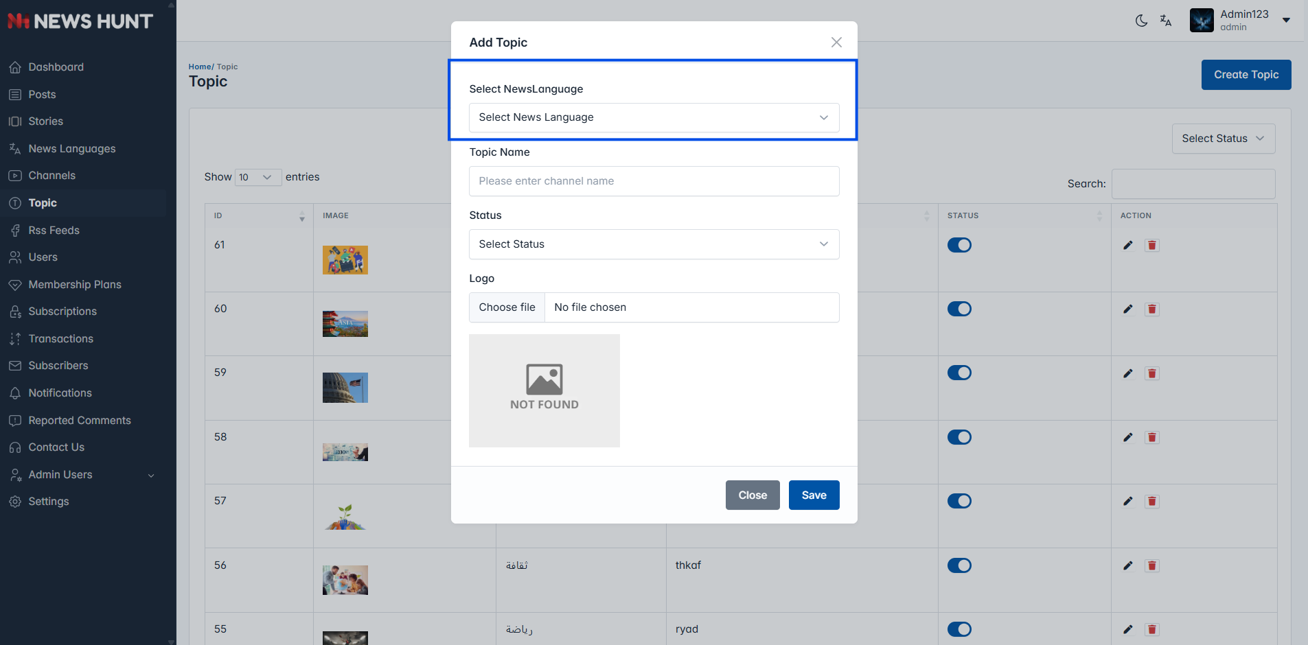Toggle status switch for topic 61
The width and height of the screenshot is (1308, 645).
click(x=959, y=245)
